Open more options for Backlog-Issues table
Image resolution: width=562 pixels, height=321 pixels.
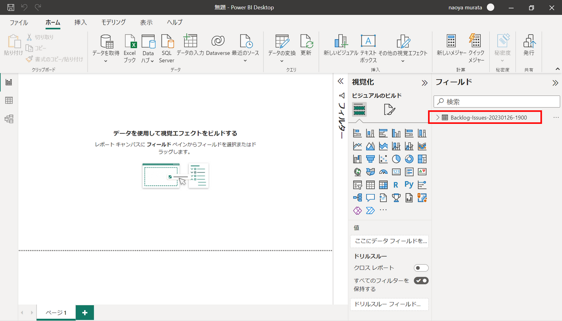(x=556, y=118)
